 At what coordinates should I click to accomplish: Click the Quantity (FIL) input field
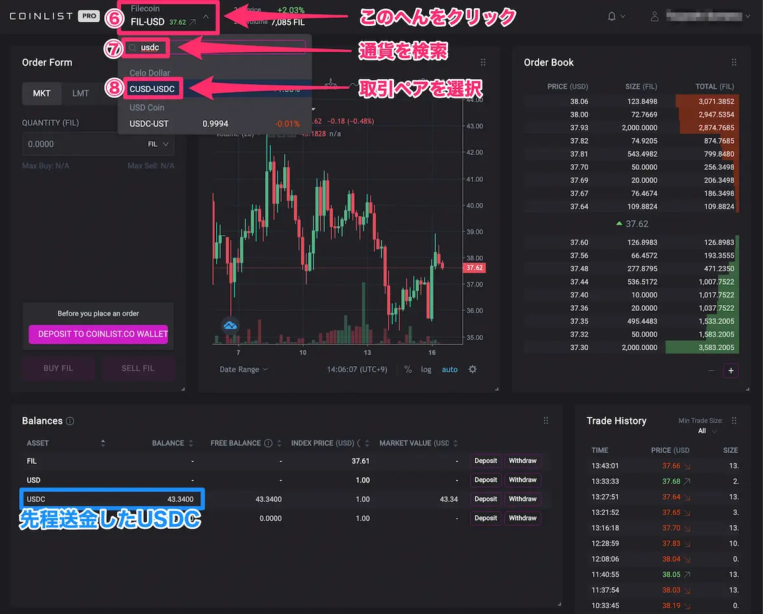(99, 144)
